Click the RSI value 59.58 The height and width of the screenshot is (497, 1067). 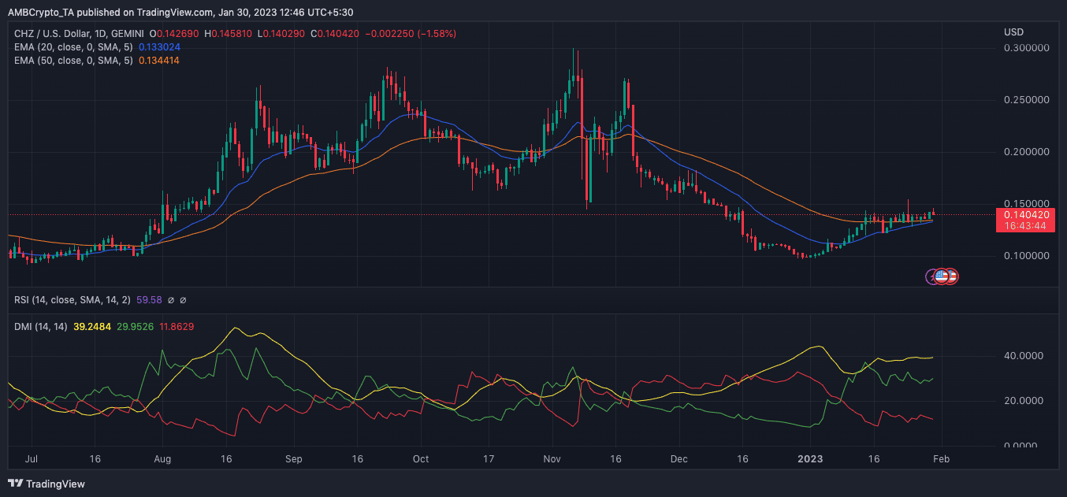point(149,300)
